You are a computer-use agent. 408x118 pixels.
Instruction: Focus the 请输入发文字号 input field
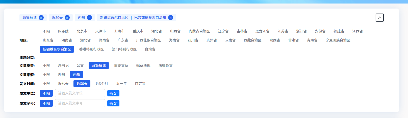click(80, 103)
